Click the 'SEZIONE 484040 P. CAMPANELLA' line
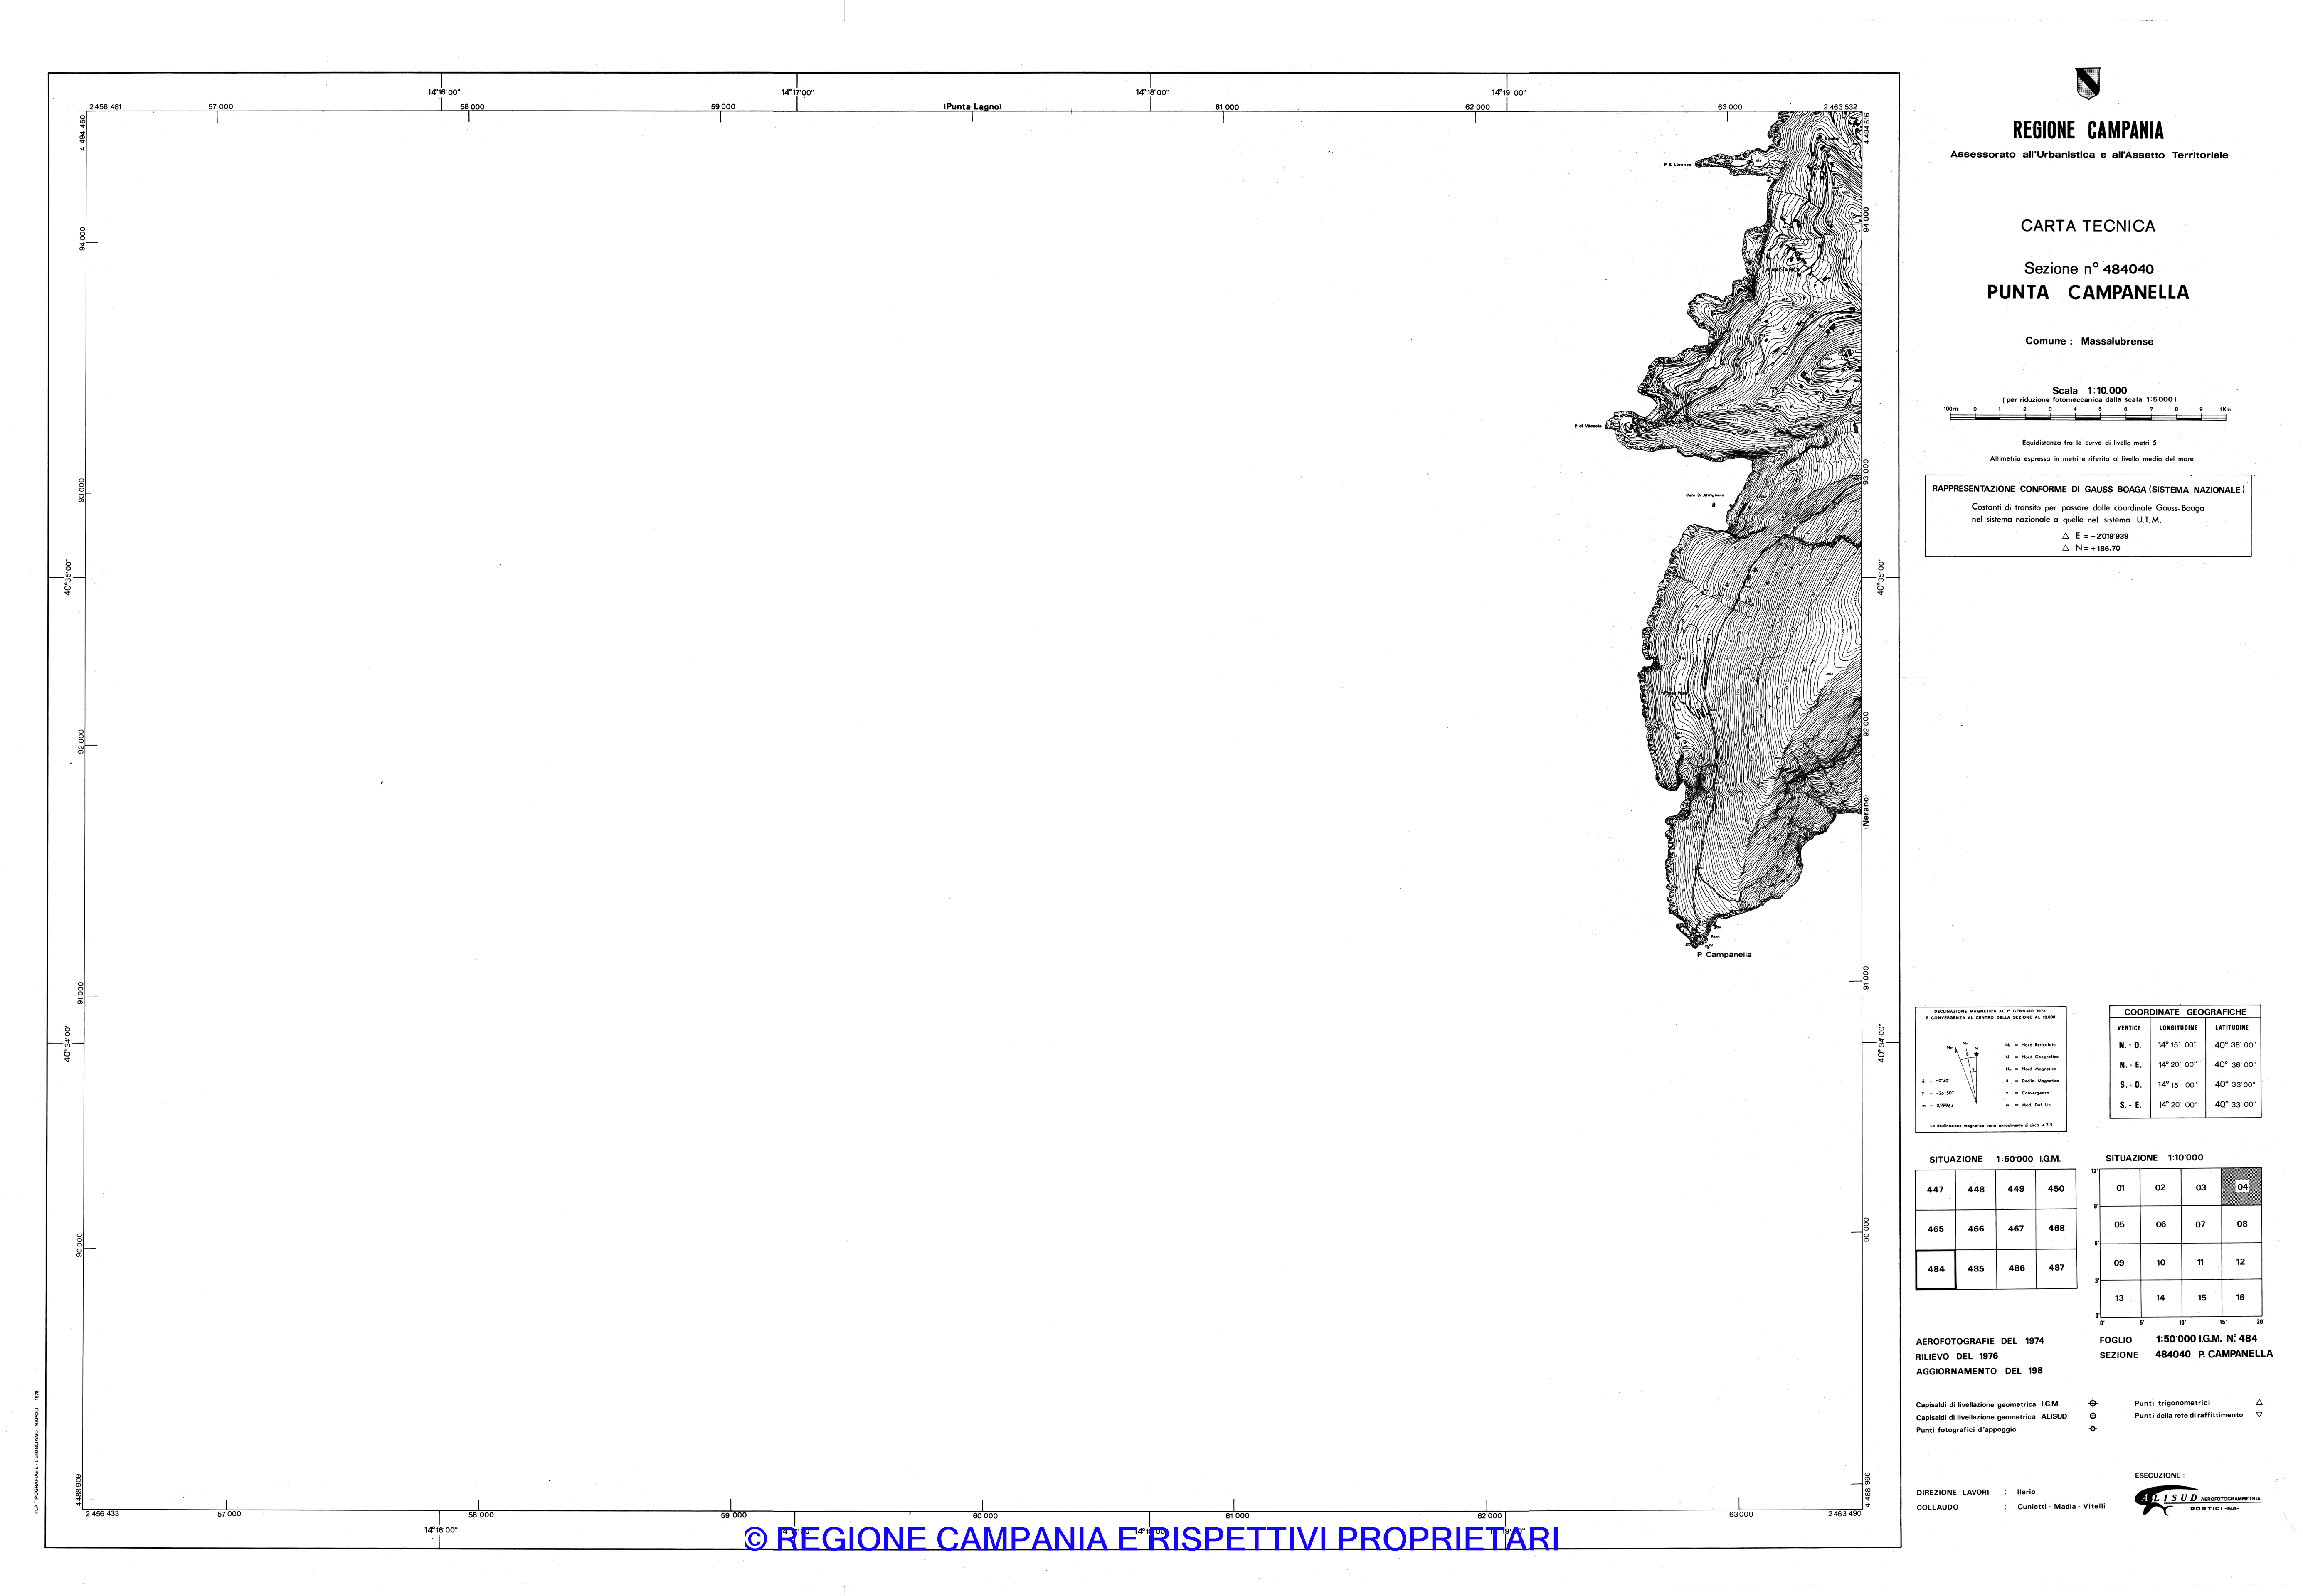 pyautogui.click(x=2186, y=1354)
